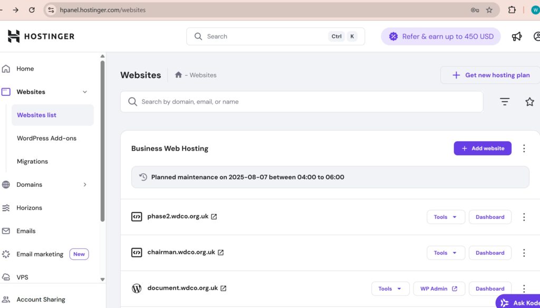Click the favorites star icon in Websites

[529, 102]
